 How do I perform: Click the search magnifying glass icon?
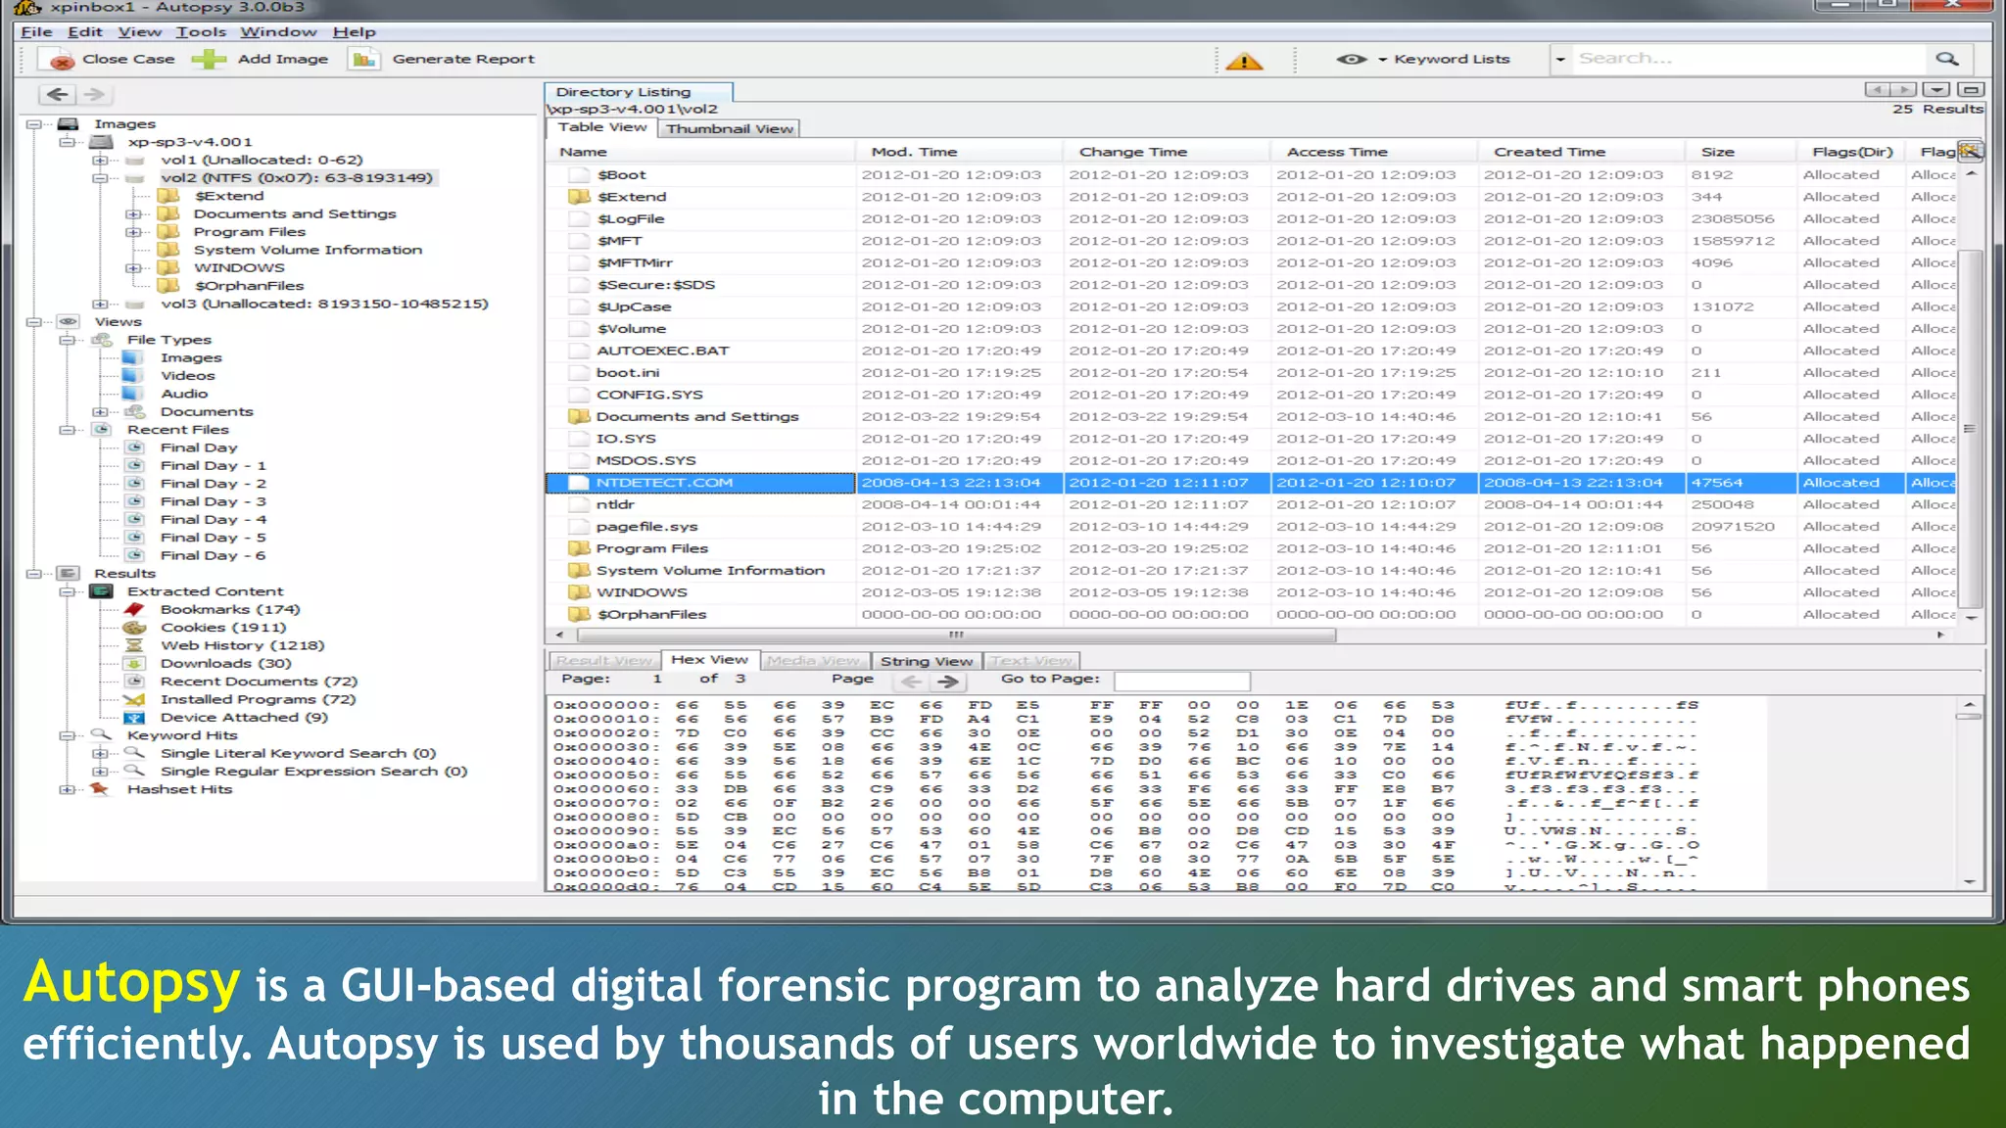[x=1947, y=59]
